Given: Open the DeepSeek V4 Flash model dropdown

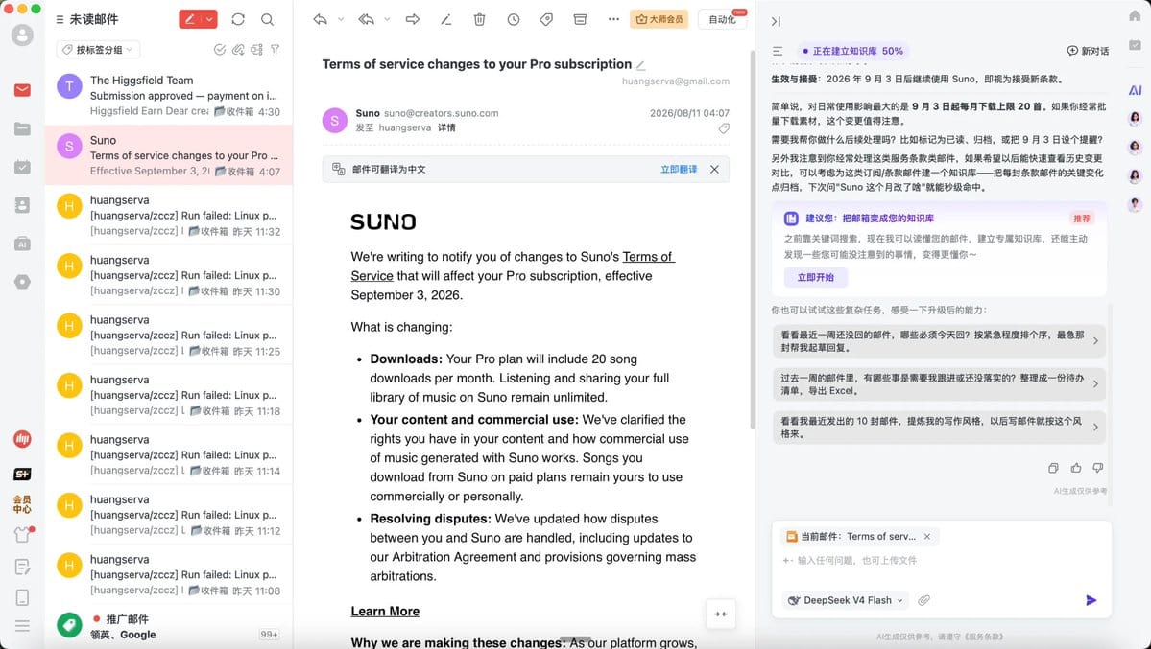Looking at the screenshot, I should point(846,600).
